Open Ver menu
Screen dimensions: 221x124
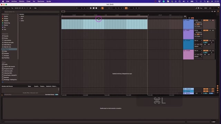tap(34, 1)
